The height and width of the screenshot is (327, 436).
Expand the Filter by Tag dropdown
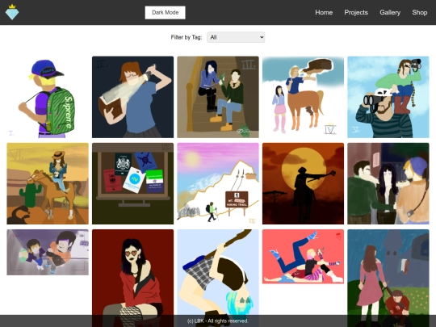point(236,37)
